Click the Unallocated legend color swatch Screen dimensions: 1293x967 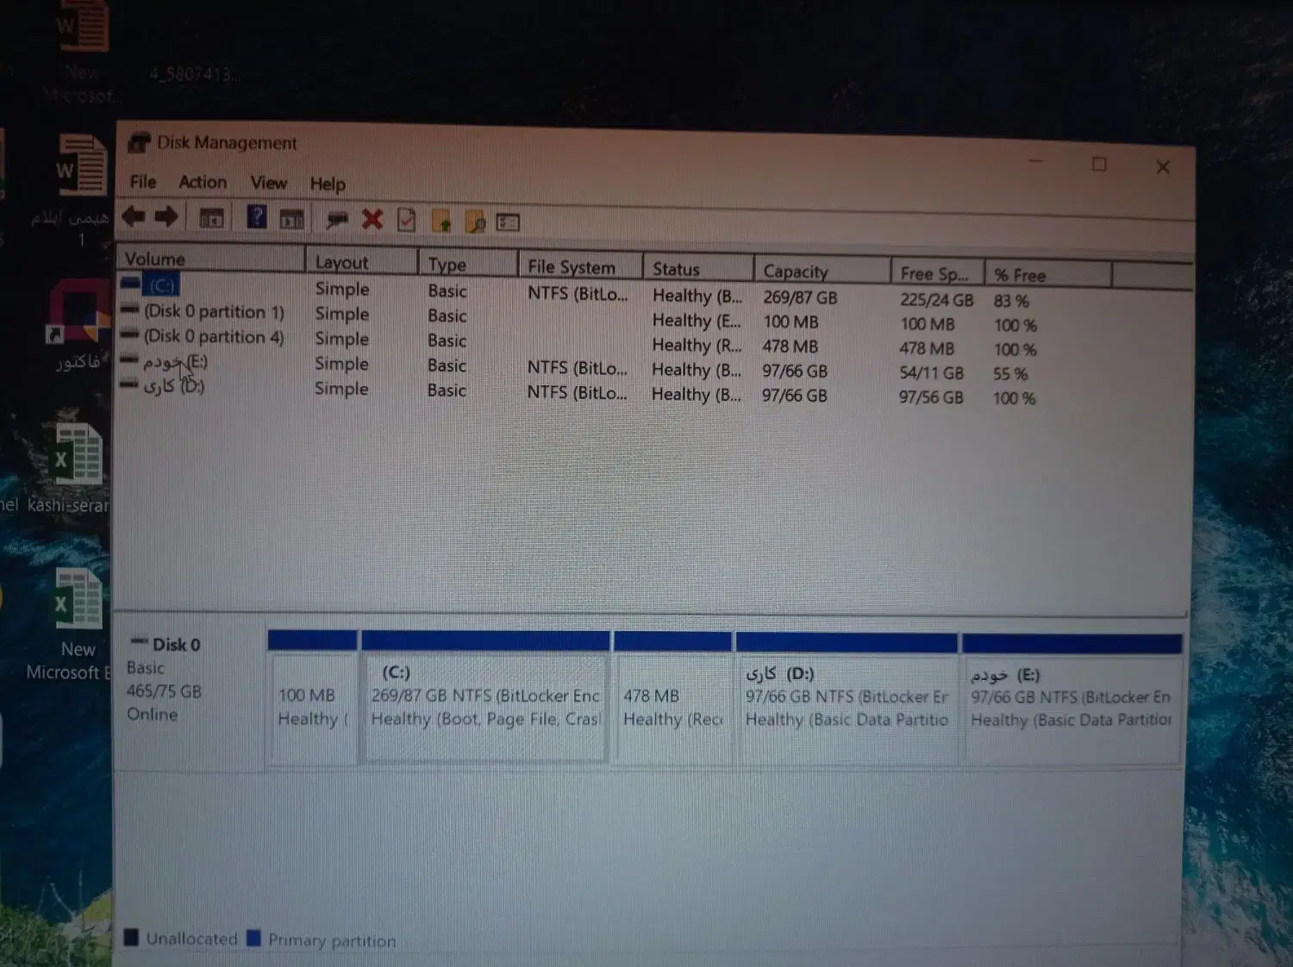pos(131,938)
